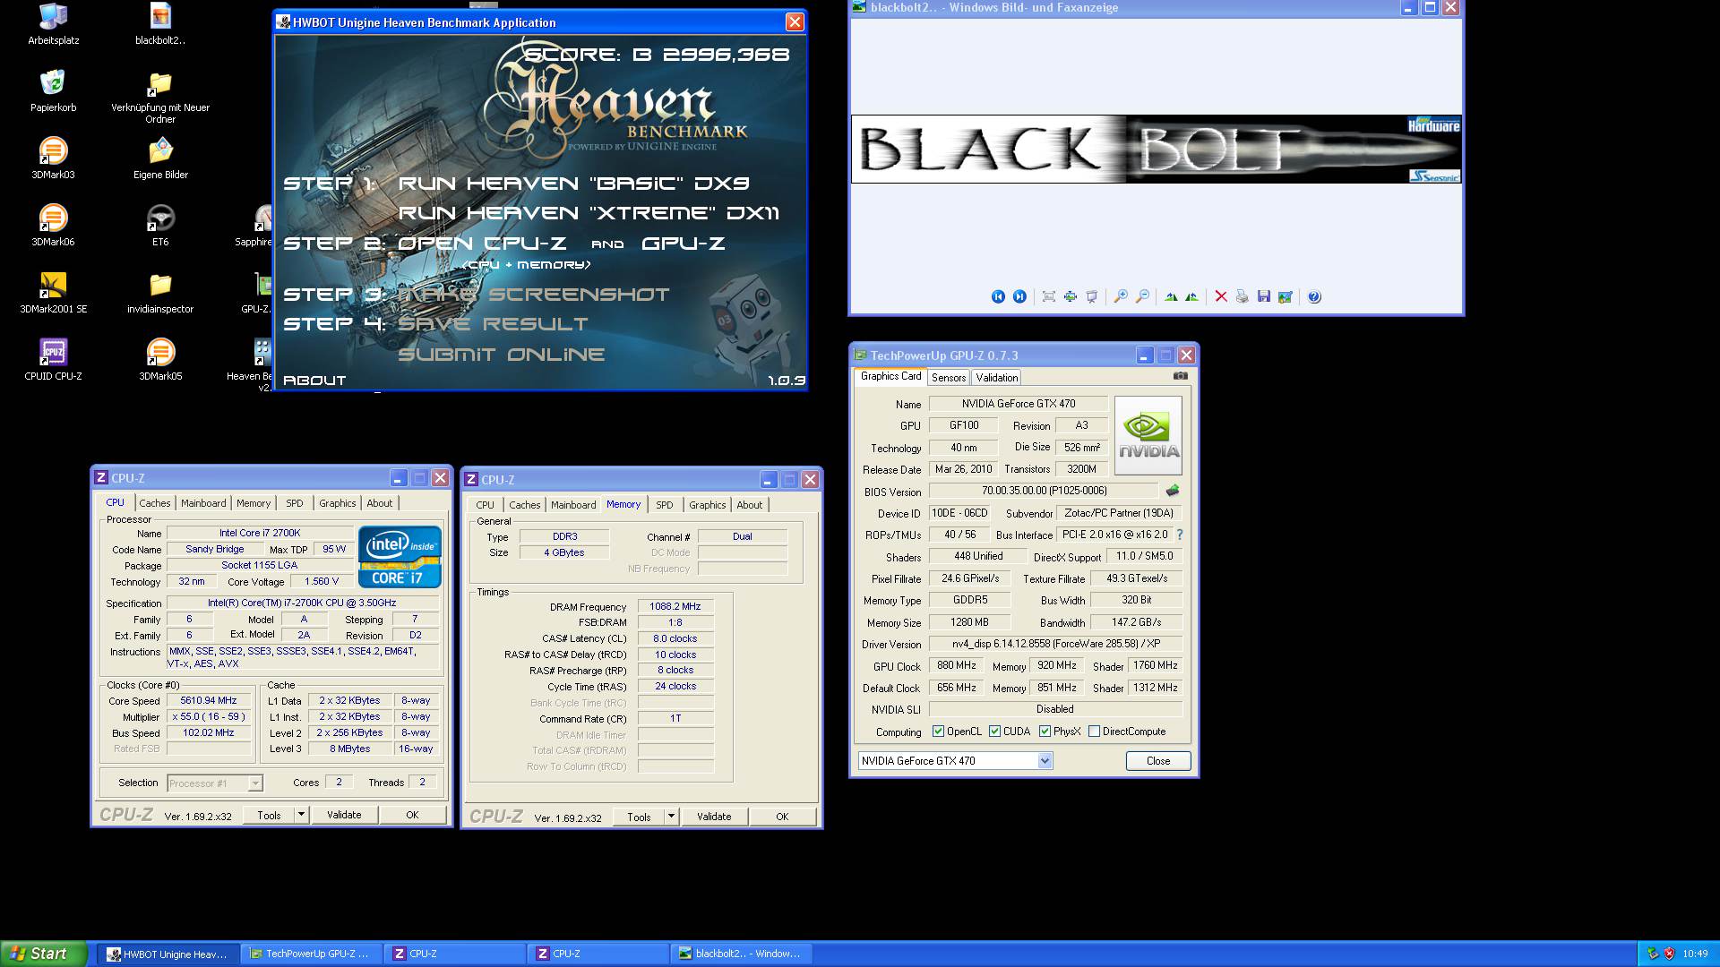The height and width of the screenshot is (967, 1720).
Task: Click Submit Online in Heaven benchmark
Action: click(501, 355)
